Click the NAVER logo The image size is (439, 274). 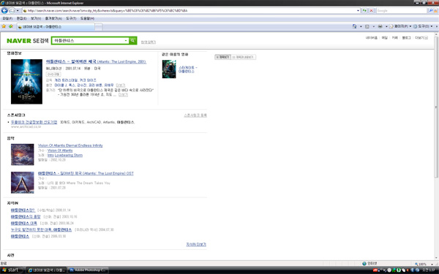click(x=19, y=41)
